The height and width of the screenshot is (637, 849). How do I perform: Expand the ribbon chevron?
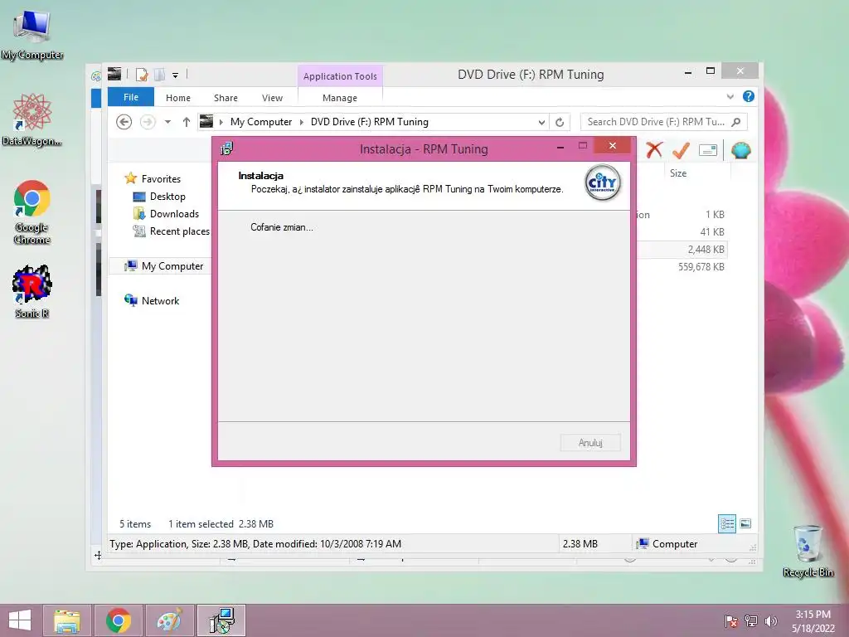tap(730, 96)
